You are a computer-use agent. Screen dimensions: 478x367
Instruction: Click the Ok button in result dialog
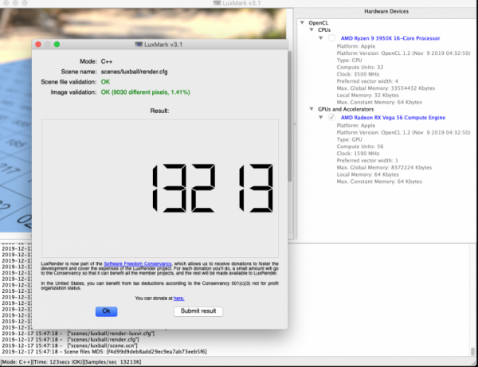pos(106,311)
